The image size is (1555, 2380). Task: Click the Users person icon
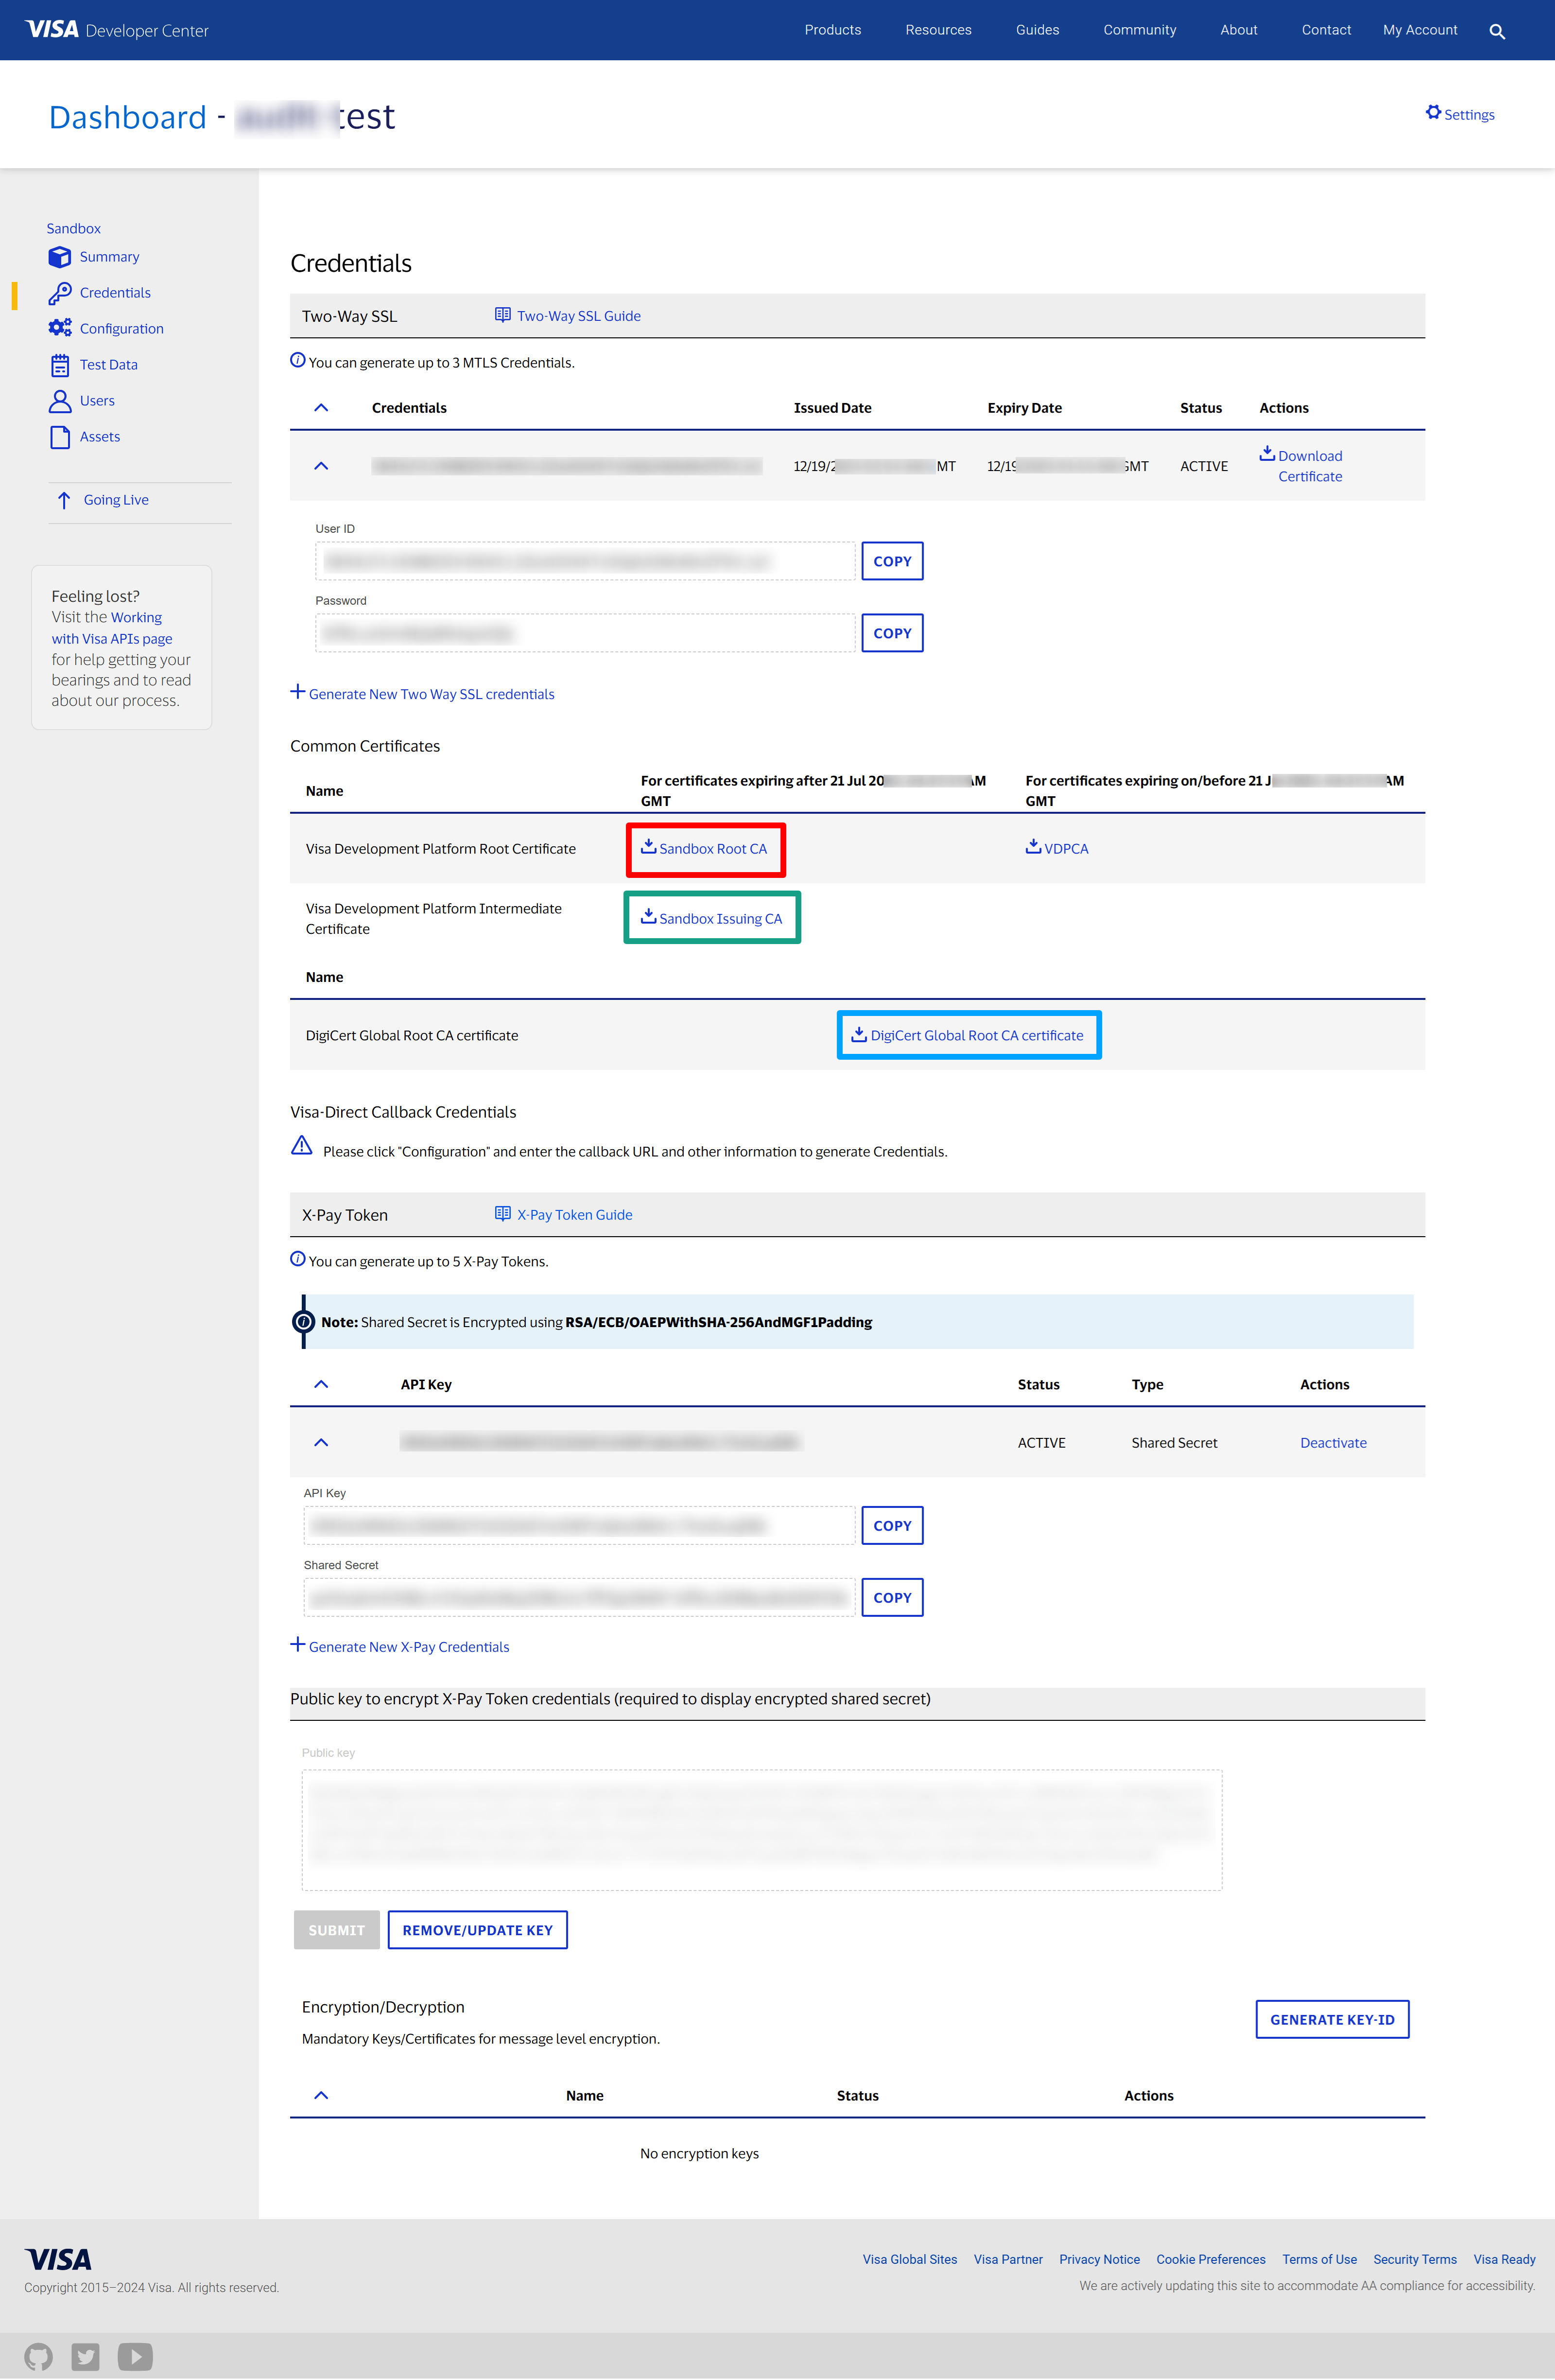tap(60, 401)
